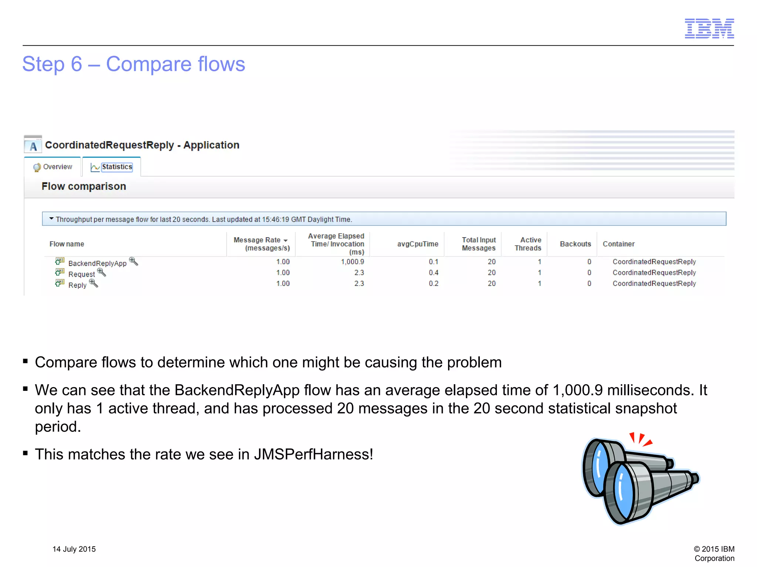Image resolution: width=757 pixels, height=567 pixels.
Task: Click the Backouts column header
Action: tap(576, 244)
